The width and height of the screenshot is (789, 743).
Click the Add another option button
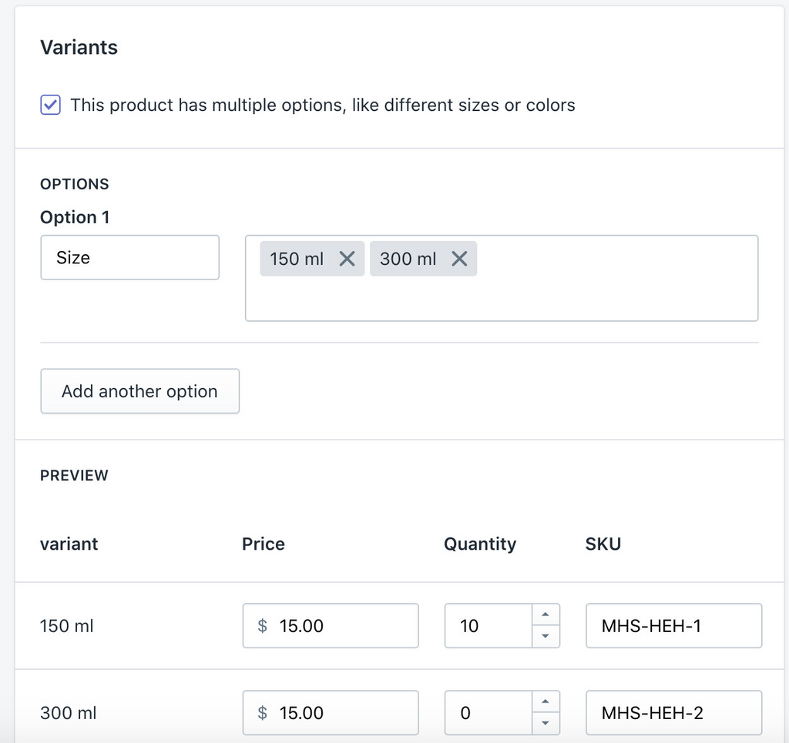coord(139,391)
